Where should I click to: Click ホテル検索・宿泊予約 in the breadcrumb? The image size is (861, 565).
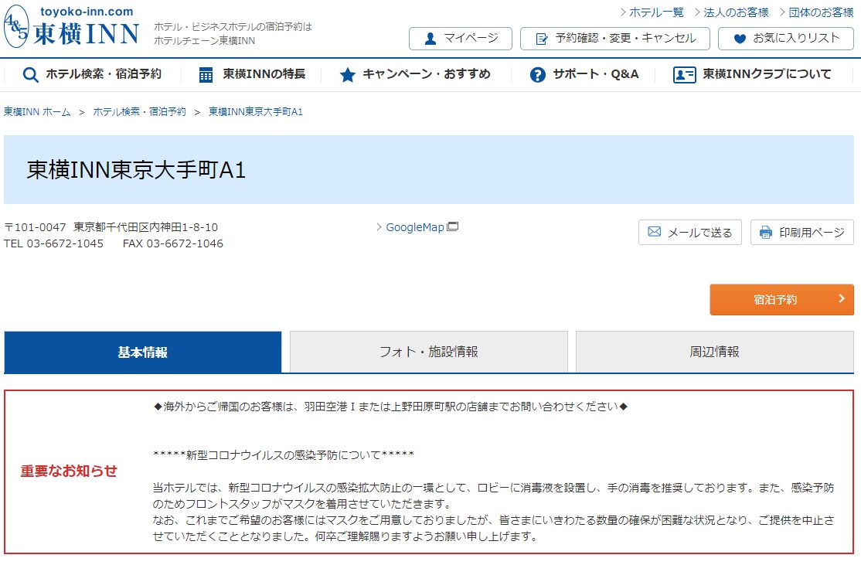tap(139, 112)
